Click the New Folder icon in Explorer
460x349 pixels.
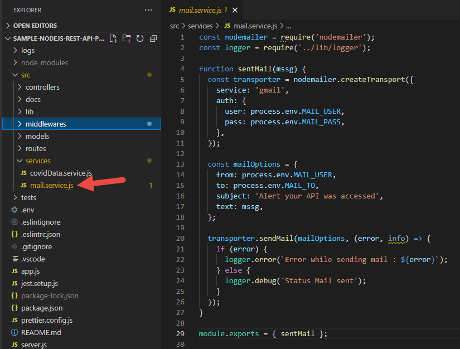coord(127,38)
